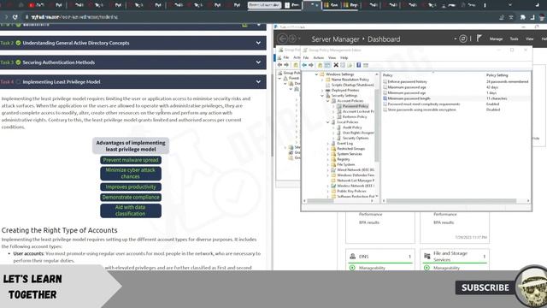The height and width of the screenshot is (308, 547).
Task: Expand Task 2 Understanding General Active Directory Concepts
Action: coord(258,43)
